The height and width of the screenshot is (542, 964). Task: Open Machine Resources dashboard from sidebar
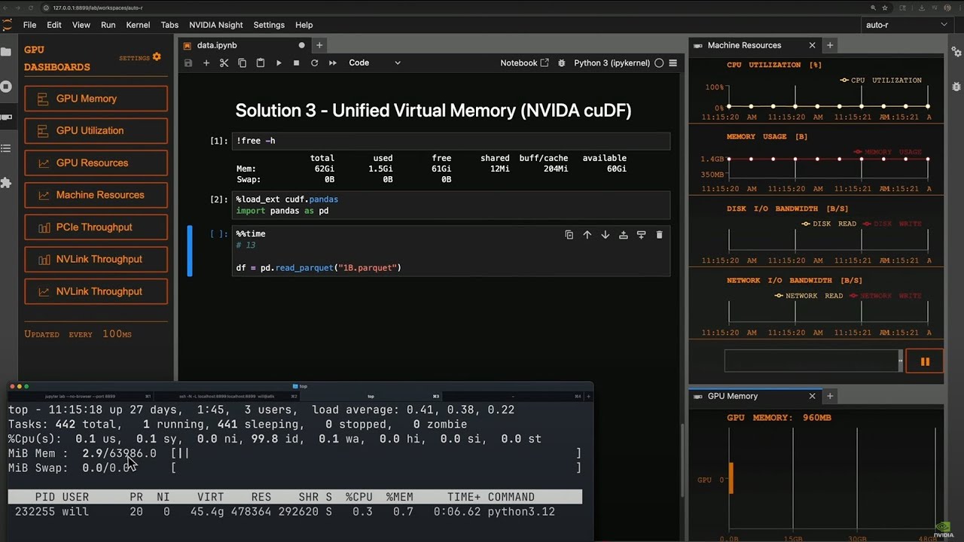point(96,195)
